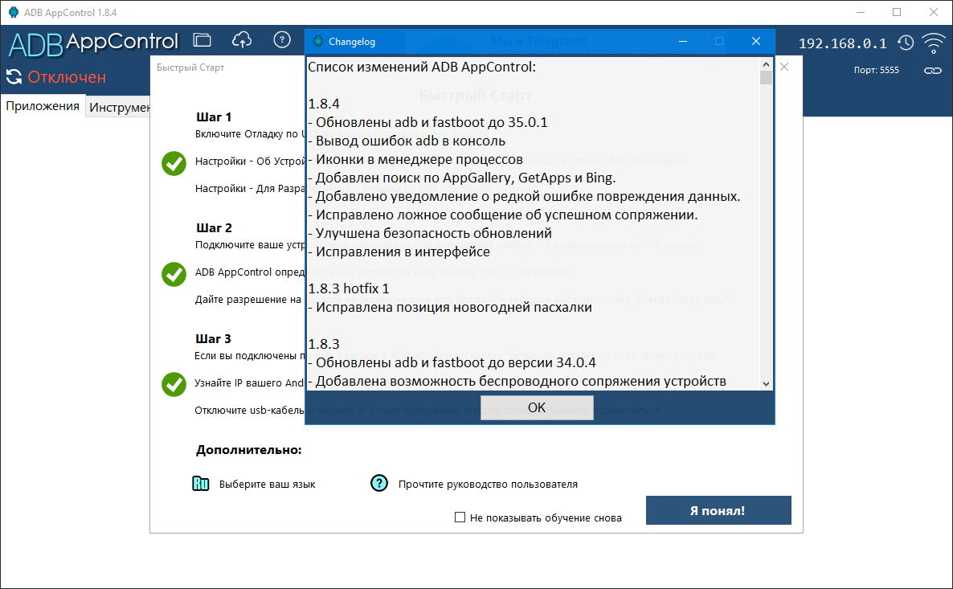Click the app icon in the main title bar
The image size is (953, 589).
[14, 12]
